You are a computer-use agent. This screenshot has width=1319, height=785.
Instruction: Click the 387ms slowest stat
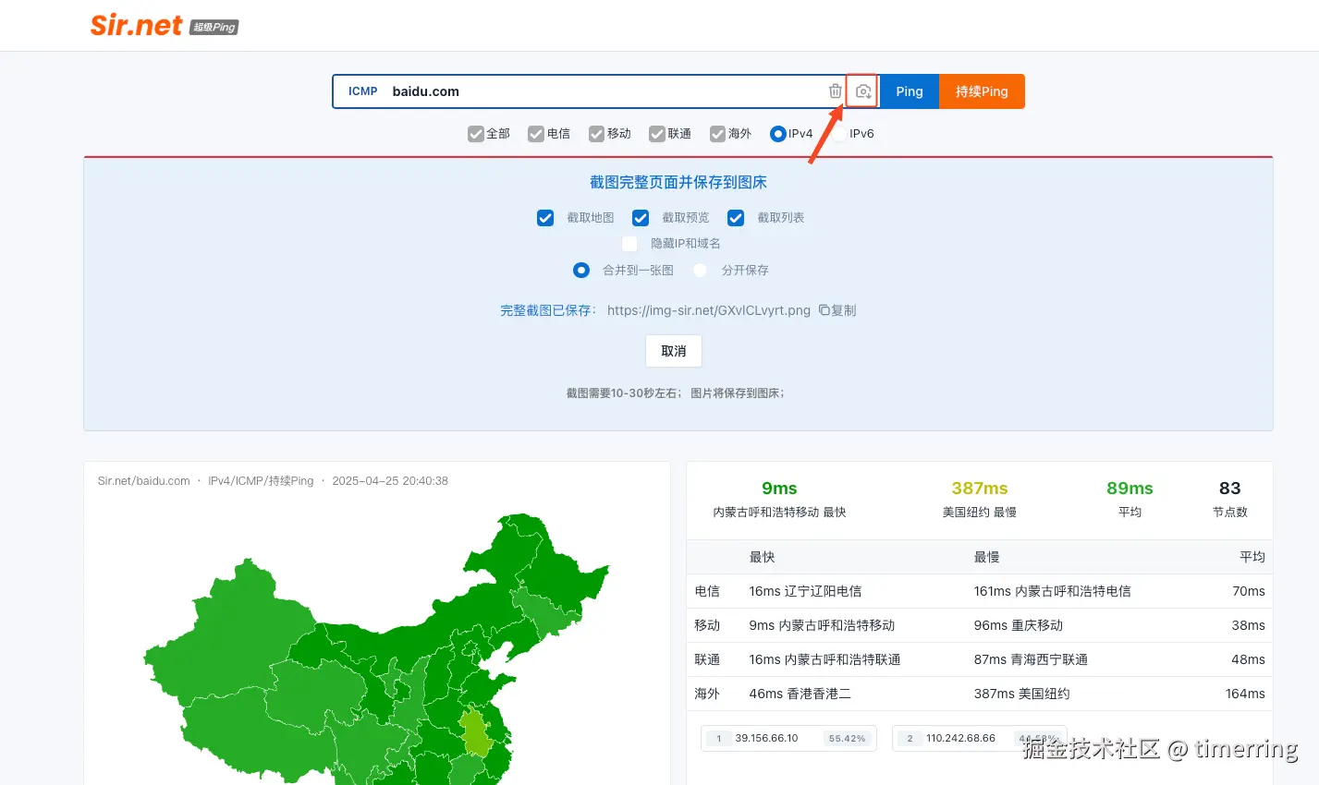click(980, 489)
